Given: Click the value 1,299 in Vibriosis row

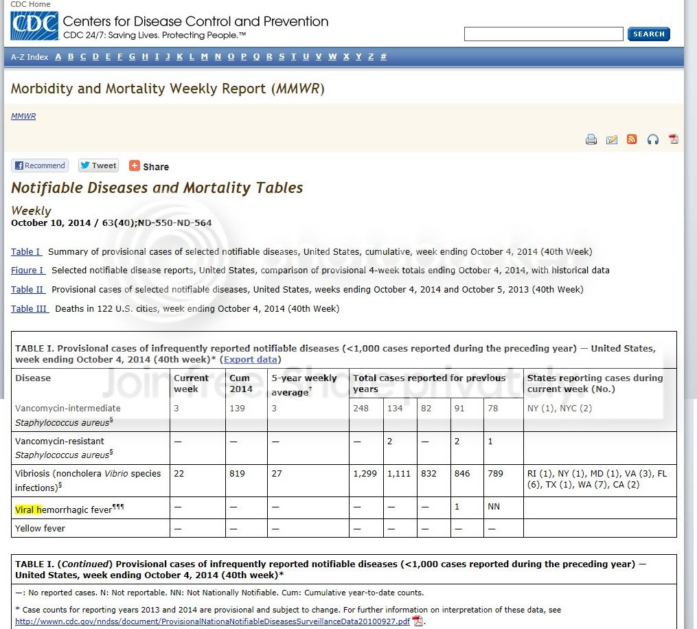Looking at the screenshot, I should 365,473.
